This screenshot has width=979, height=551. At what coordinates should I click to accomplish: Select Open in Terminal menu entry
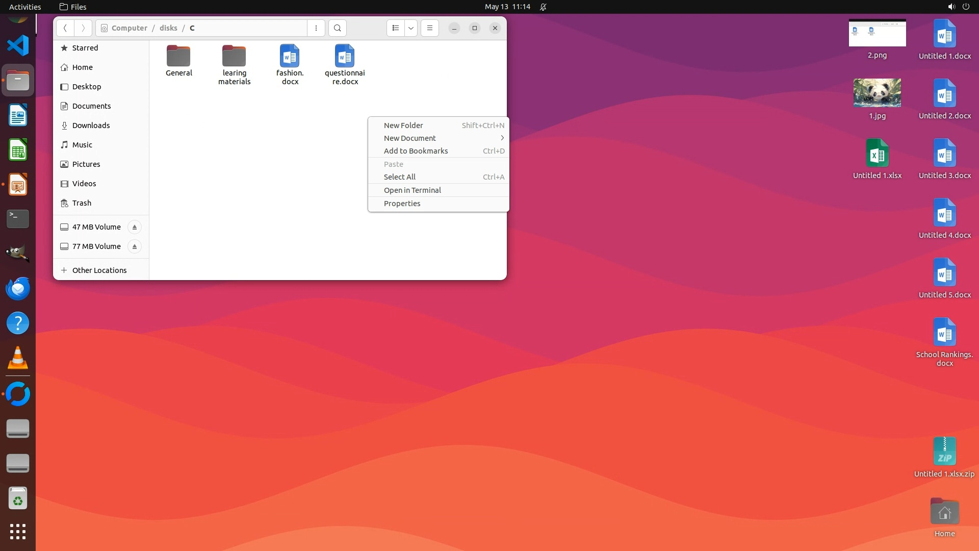click(x=412, y=190)
